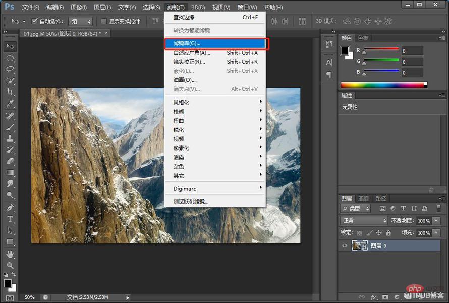
Task: Choose 油画(O)... filter menu entry
Action: click(x=215, y=80)
